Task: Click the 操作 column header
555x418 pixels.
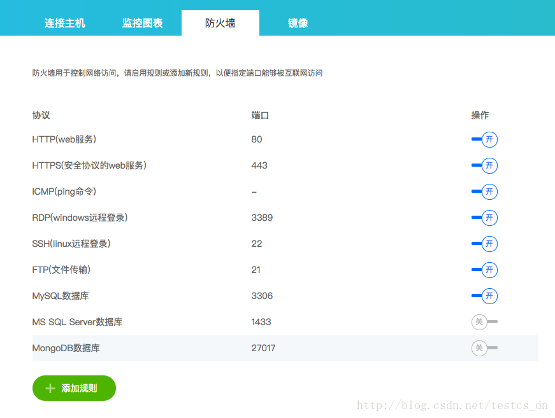Action: [x=480, y=115]
